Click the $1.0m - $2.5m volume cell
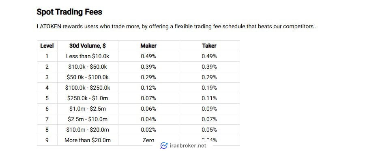This screenshot has height=151, width=365. click(88, 109)
